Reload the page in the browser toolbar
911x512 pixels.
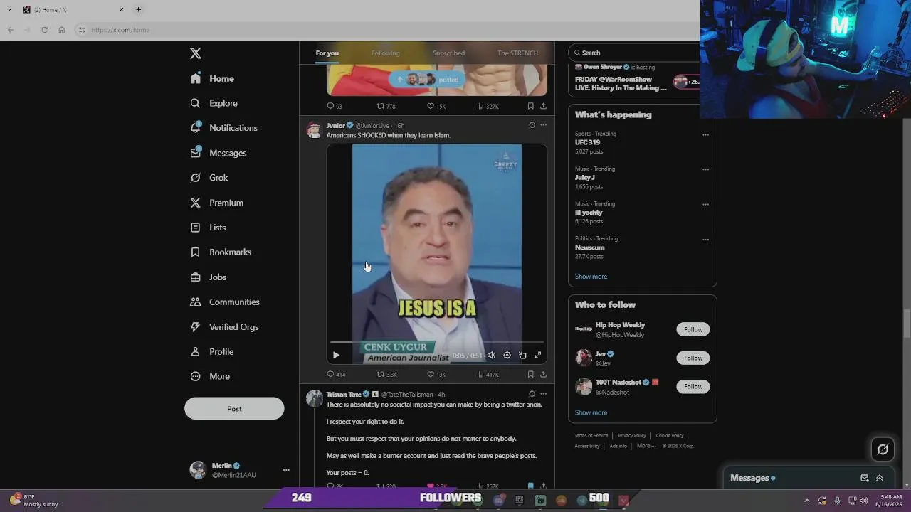tap(44, 30)
